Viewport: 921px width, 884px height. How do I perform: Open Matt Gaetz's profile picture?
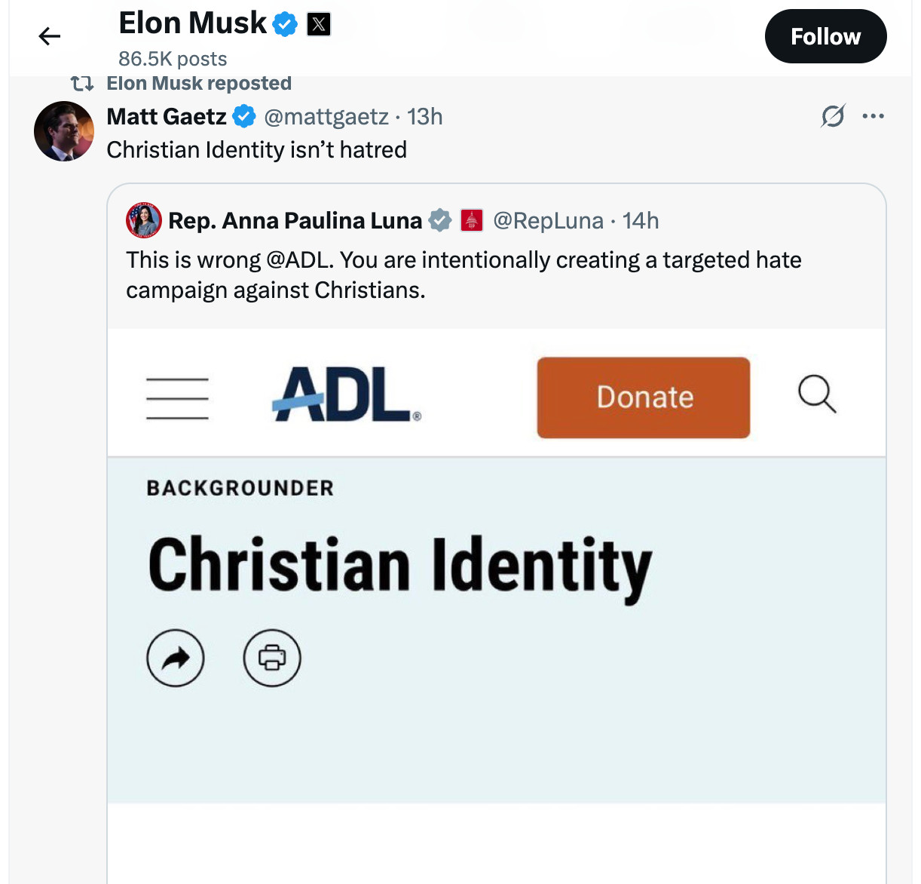coord(64,131)
